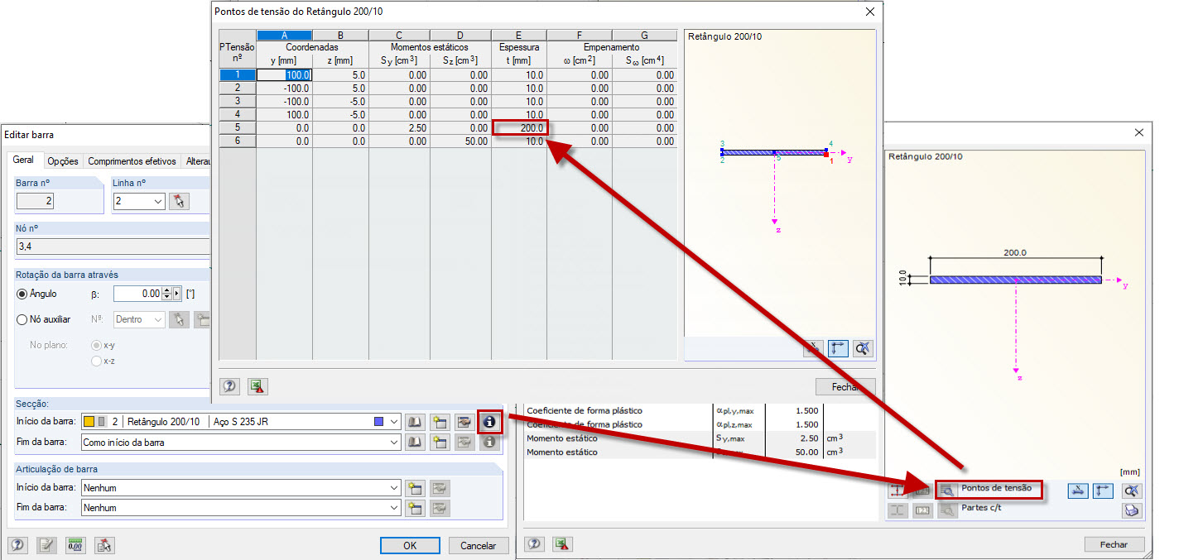Reset zoom in section info preview
This screenshot has height=560, width=1203.
coord(1132,491)
